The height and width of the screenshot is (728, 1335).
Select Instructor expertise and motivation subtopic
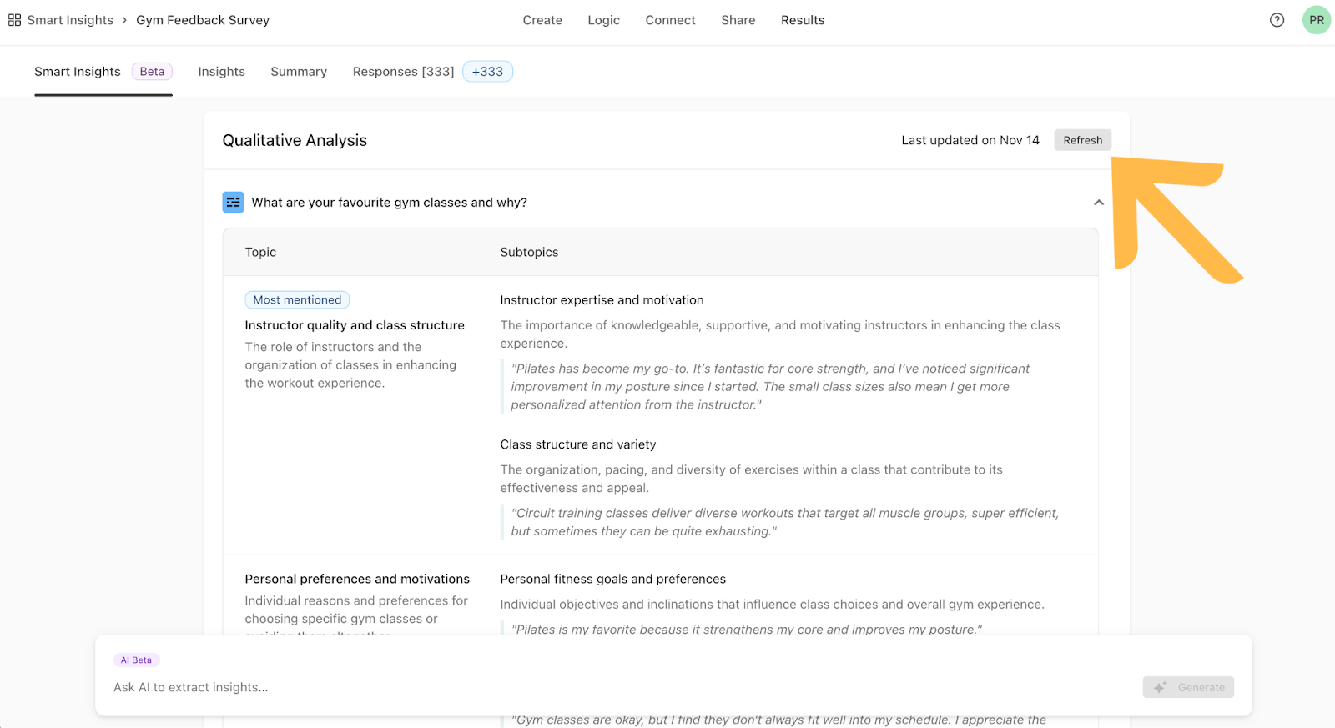(602, 300)
